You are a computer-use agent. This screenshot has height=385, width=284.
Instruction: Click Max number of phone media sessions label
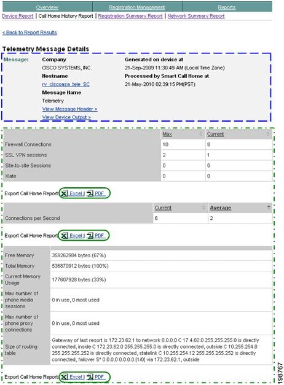(22, 300)
